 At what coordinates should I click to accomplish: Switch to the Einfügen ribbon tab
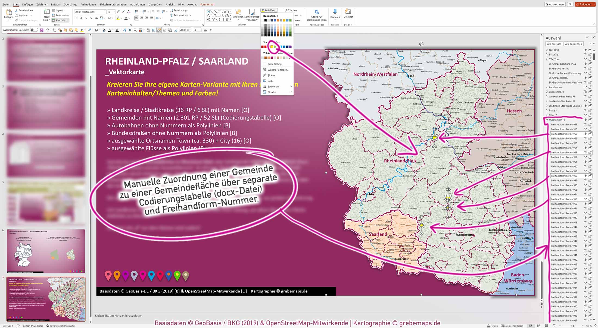[x=27, y=4]
